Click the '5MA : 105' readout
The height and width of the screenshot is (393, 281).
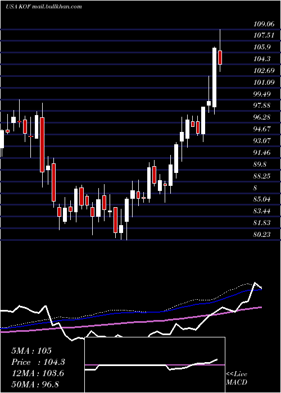pos(31,351)
